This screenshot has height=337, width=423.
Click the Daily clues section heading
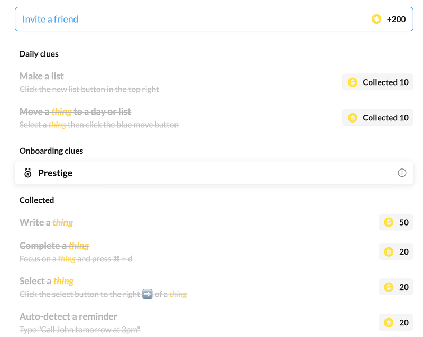tap(39, 54)
